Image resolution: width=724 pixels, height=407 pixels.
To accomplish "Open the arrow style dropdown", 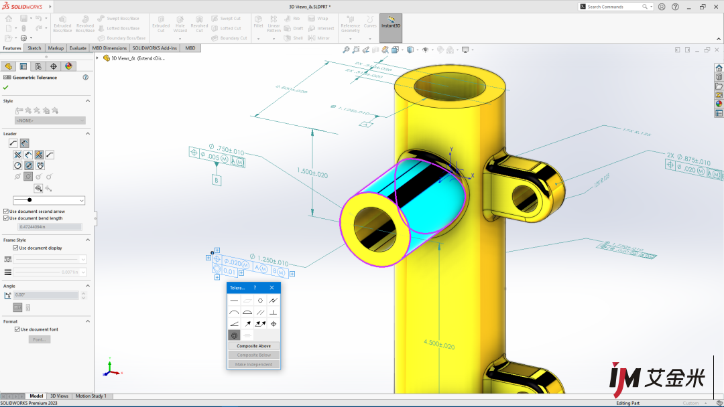I will 49,200.
